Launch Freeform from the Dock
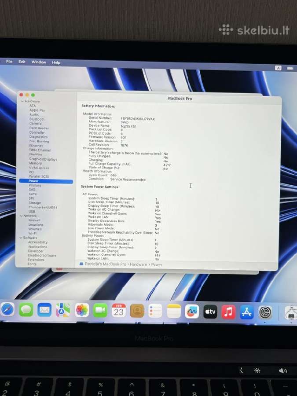Viewport: 297px width, 396px height. pyautogui.click(x=192, y=312)
